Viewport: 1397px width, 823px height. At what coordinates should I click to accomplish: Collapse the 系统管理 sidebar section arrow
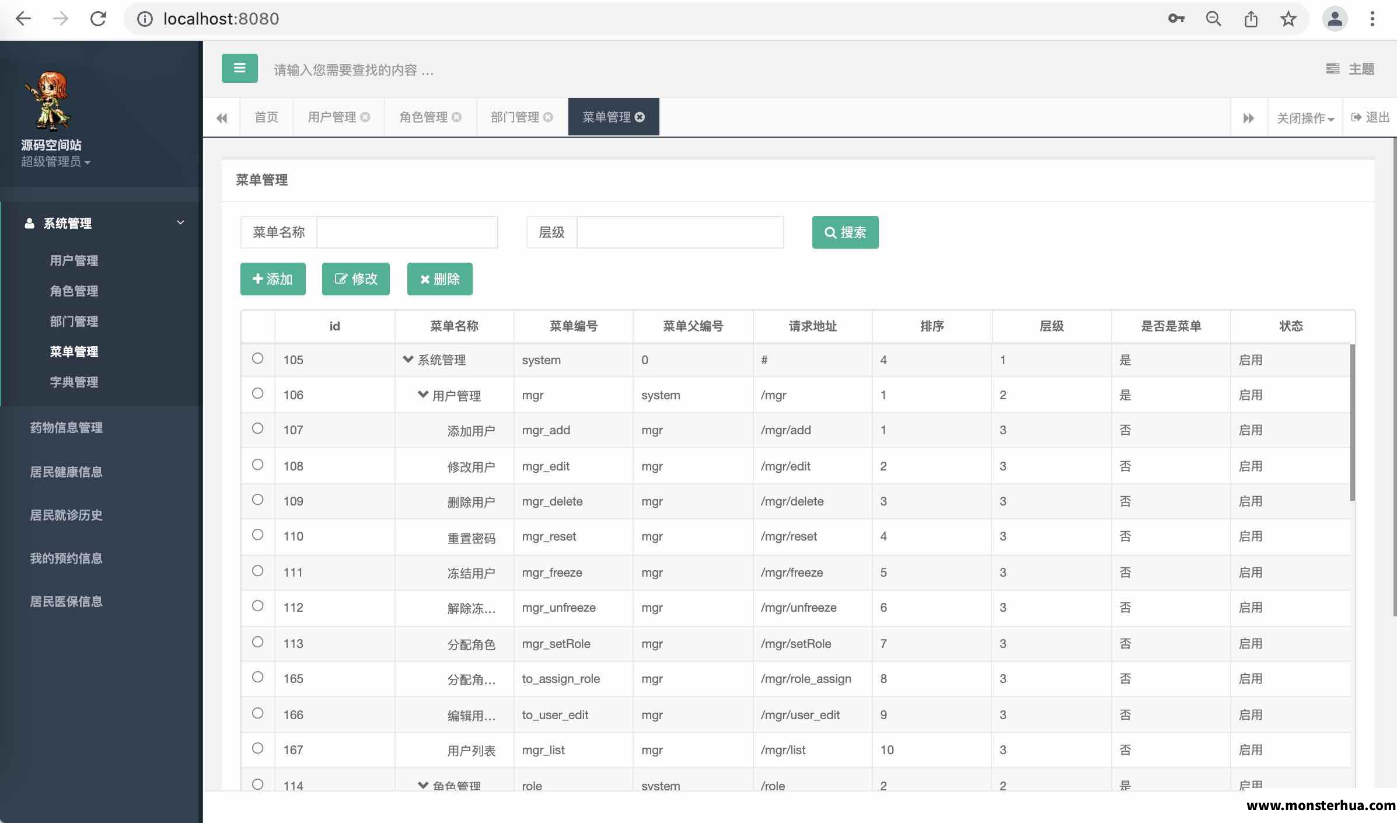180,222
